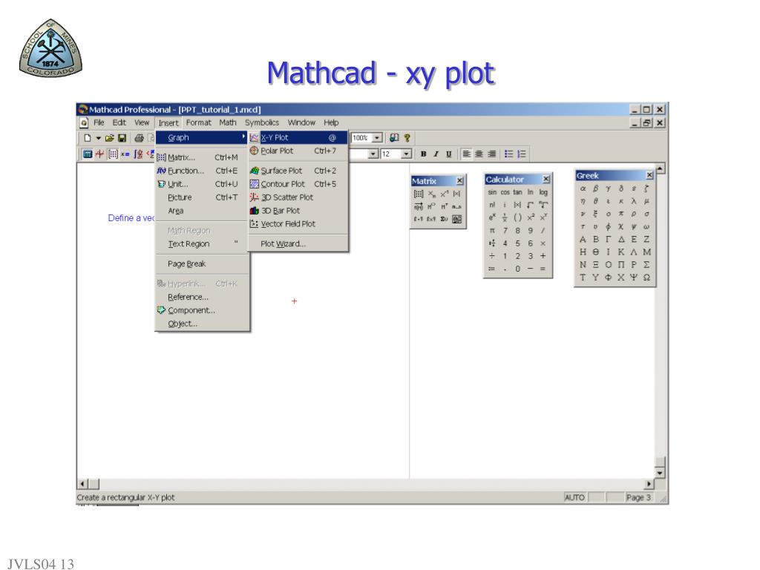Click the sin button in Calculator palette
760x570 pixels.
coord(492,192)
